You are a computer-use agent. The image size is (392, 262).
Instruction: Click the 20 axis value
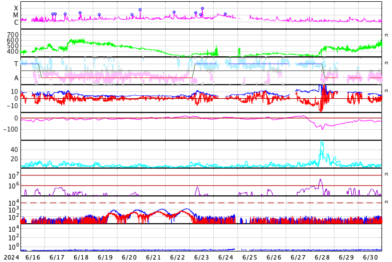[x=14, y=159]
